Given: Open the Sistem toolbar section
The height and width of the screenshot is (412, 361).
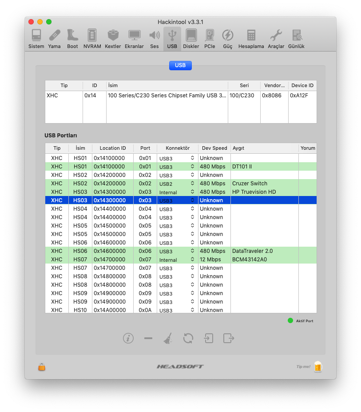Looking at the screenshot, I should [36, 39].
